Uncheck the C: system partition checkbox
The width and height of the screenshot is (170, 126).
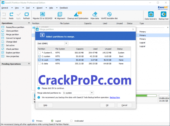[39, 56]
